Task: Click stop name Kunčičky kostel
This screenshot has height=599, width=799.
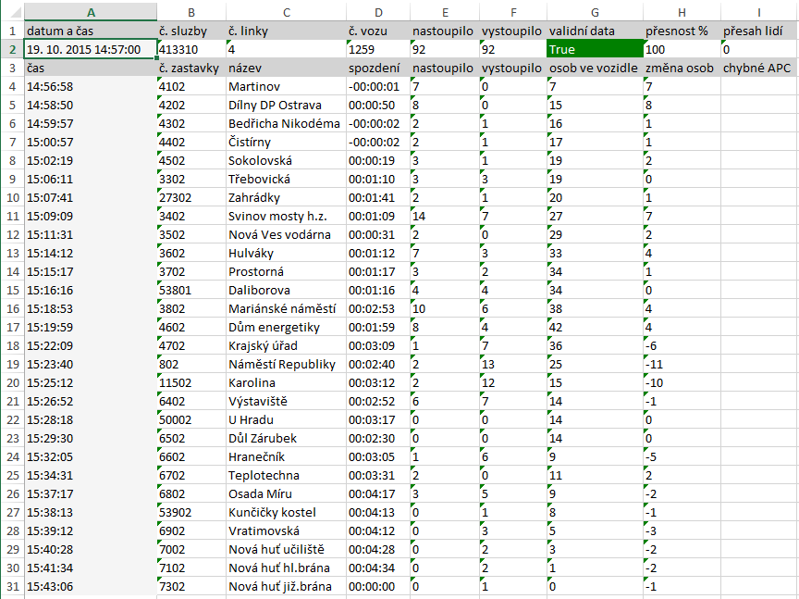Action: click(287, 512)
